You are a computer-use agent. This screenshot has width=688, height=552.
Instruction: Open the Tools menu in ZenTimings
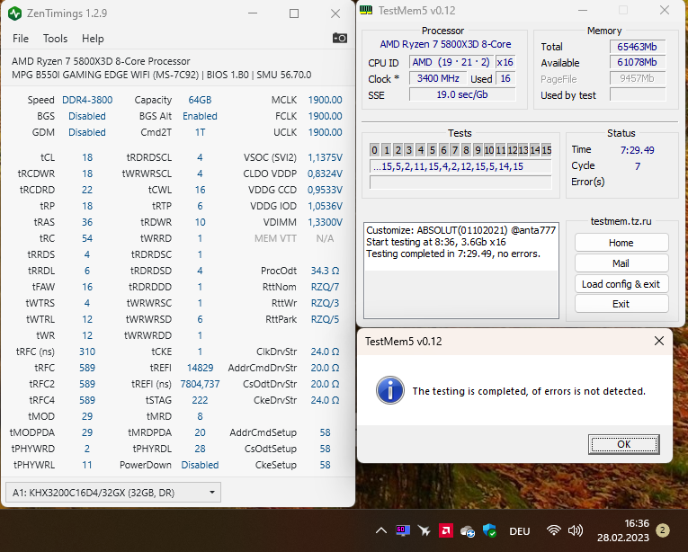point(55,39)
